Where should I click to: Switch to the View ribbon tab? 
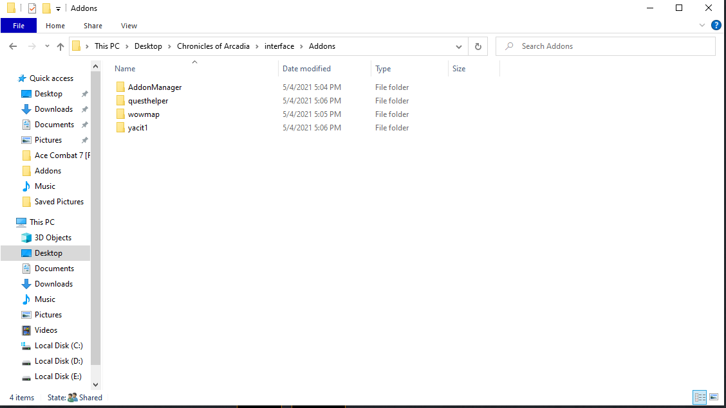[129, 26]
